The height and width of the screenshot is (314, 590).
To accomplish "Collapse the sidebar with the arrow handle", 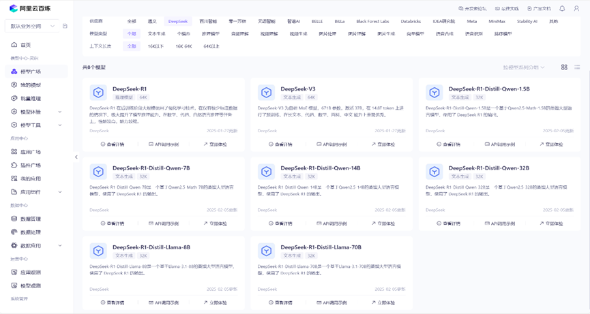I will point(76,157).
